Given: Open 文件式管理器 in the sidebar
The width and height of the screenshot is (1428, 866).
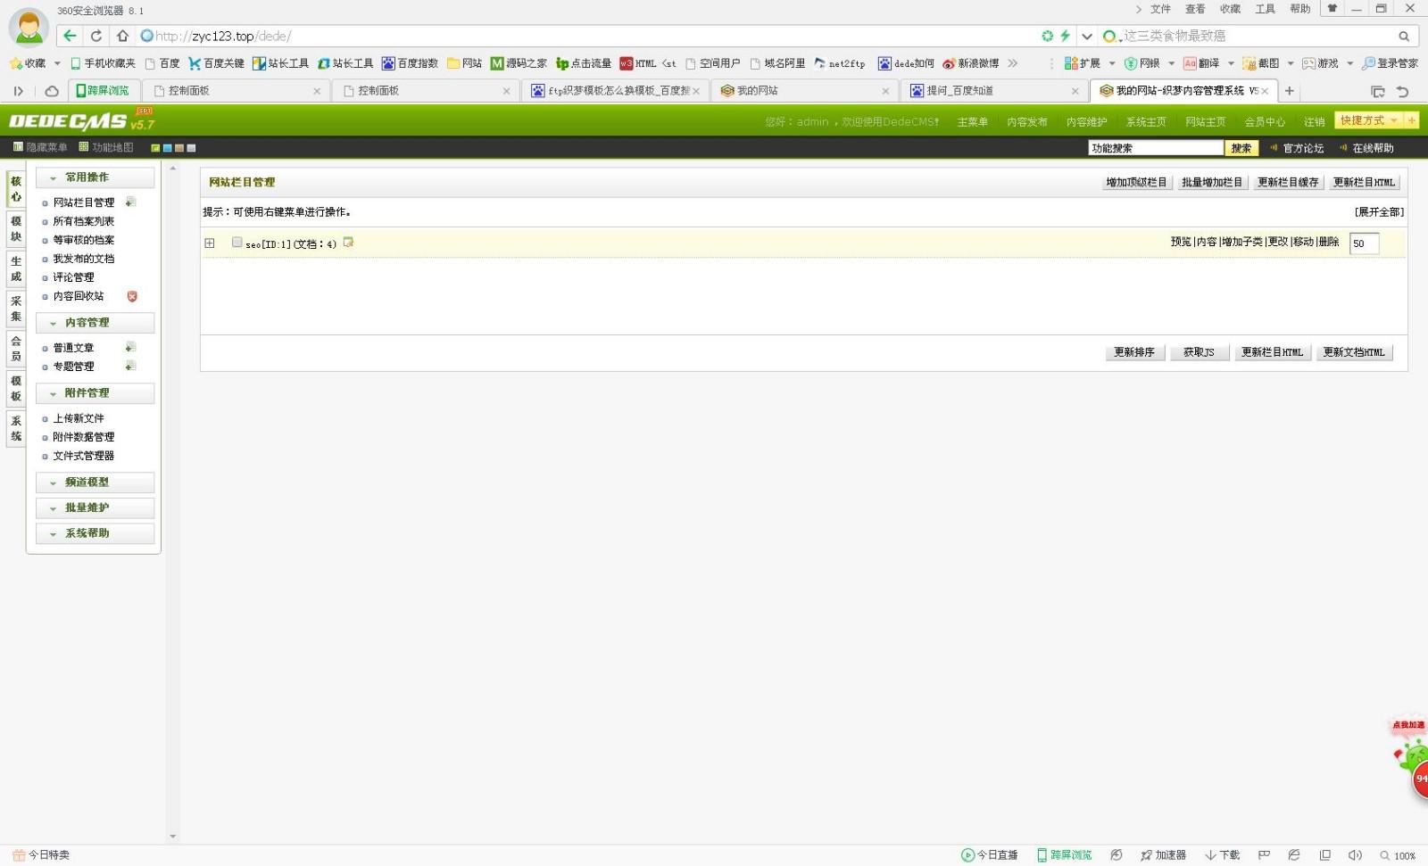Looking at the screenshot, I should [x=83, y=456].
